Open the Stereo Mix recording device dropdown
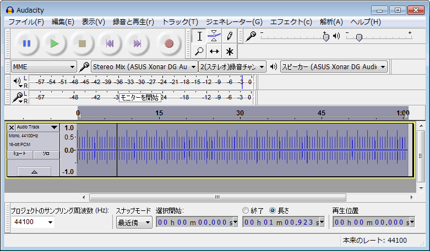This screenshot has width=430, height=251. pyautogui.click(x=144, y=66)
